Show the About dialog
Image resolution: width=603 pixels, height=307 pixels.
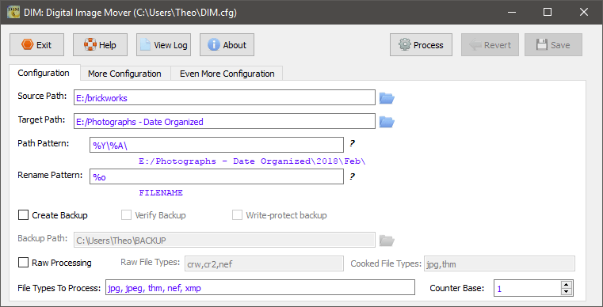[x=227, y=45]
